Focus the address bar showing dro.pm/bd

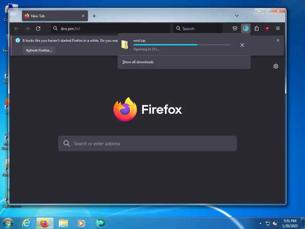pyautogui.click(x=110, y=29)
